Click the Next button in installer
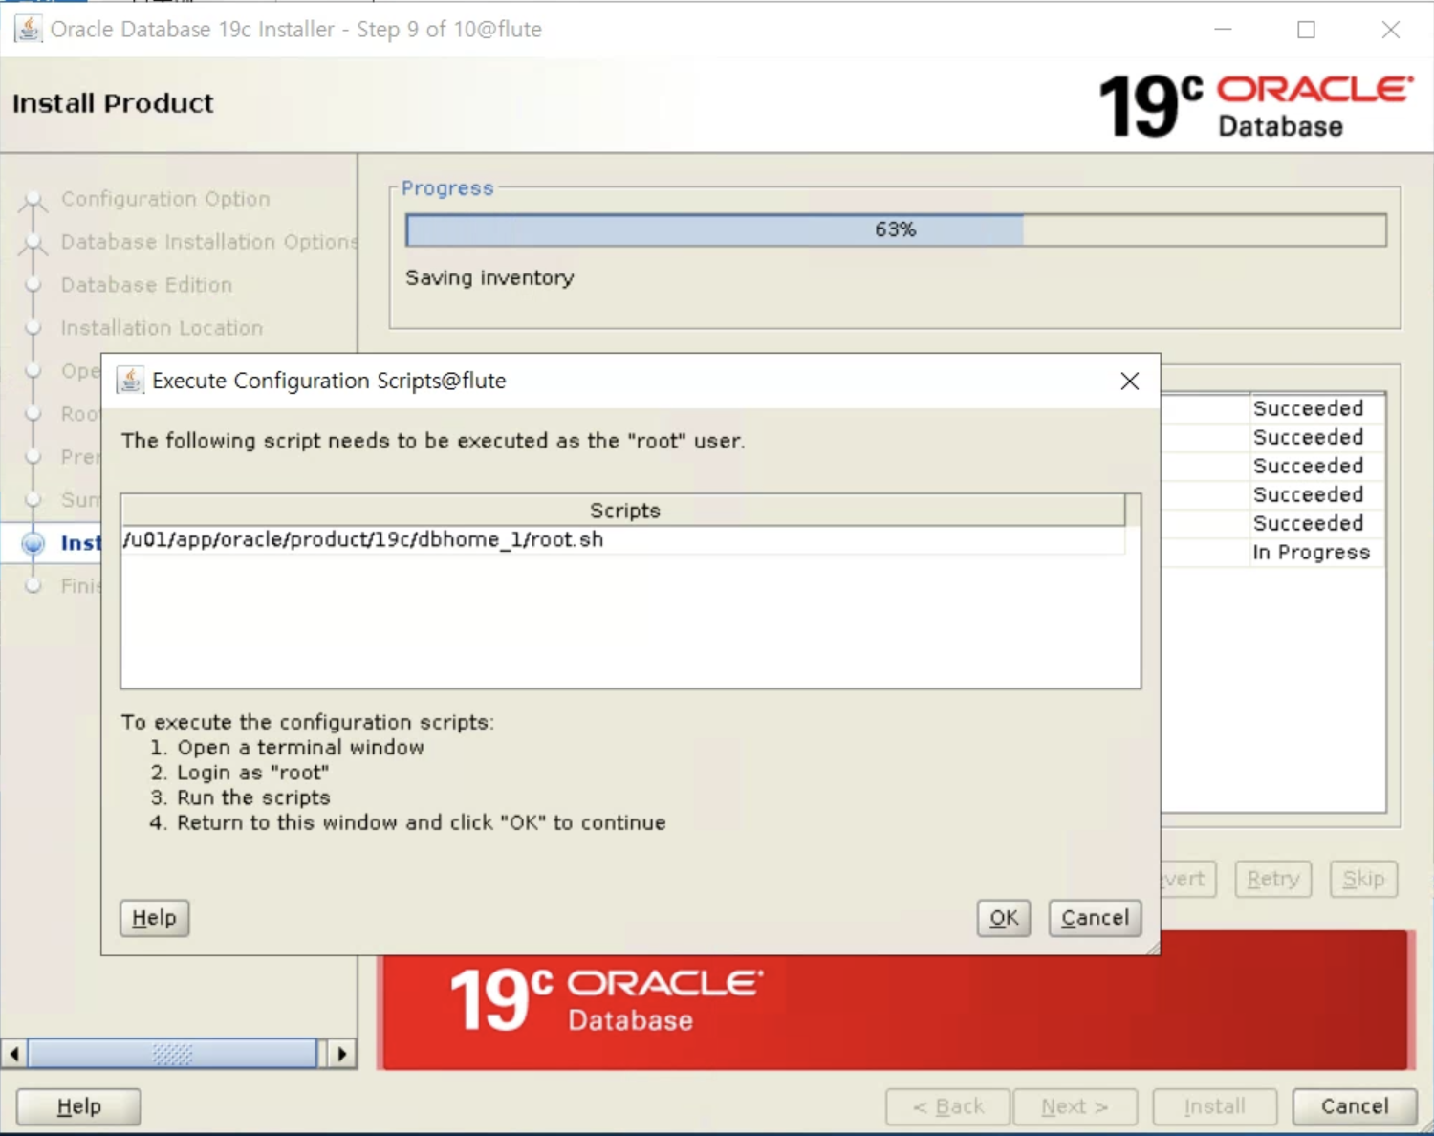Viewport: 1434px width, 1136px height. click(1075, 1106)
